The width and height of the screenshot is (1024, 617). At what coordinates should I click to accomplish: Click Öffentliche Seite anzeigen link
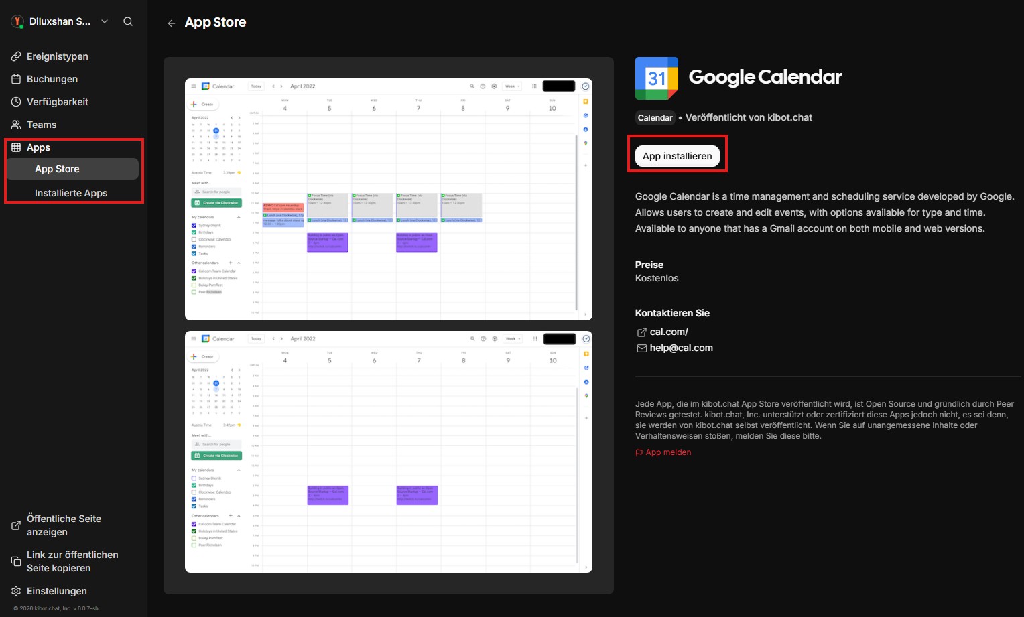point(64,525)
